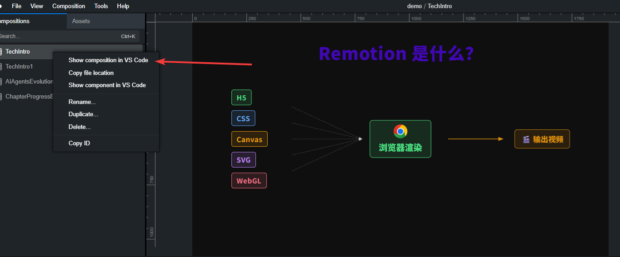Open the File menu
The width and height of the screenshot is (620, 257).
pyautogui.click(x=16, y=6)
